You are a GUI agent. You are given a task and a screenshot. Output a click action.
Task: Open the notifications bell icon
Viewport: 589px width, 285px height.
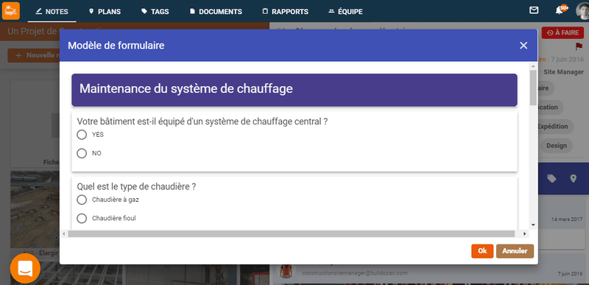click(x=560, y=10)
